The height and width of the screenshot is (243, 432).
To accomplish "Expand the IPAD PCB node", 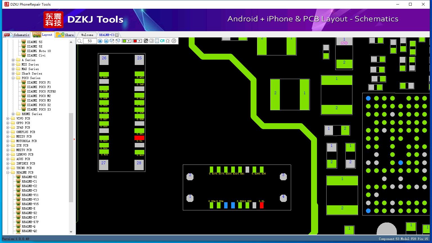I will pyautogui.click(x=8, y=127).
